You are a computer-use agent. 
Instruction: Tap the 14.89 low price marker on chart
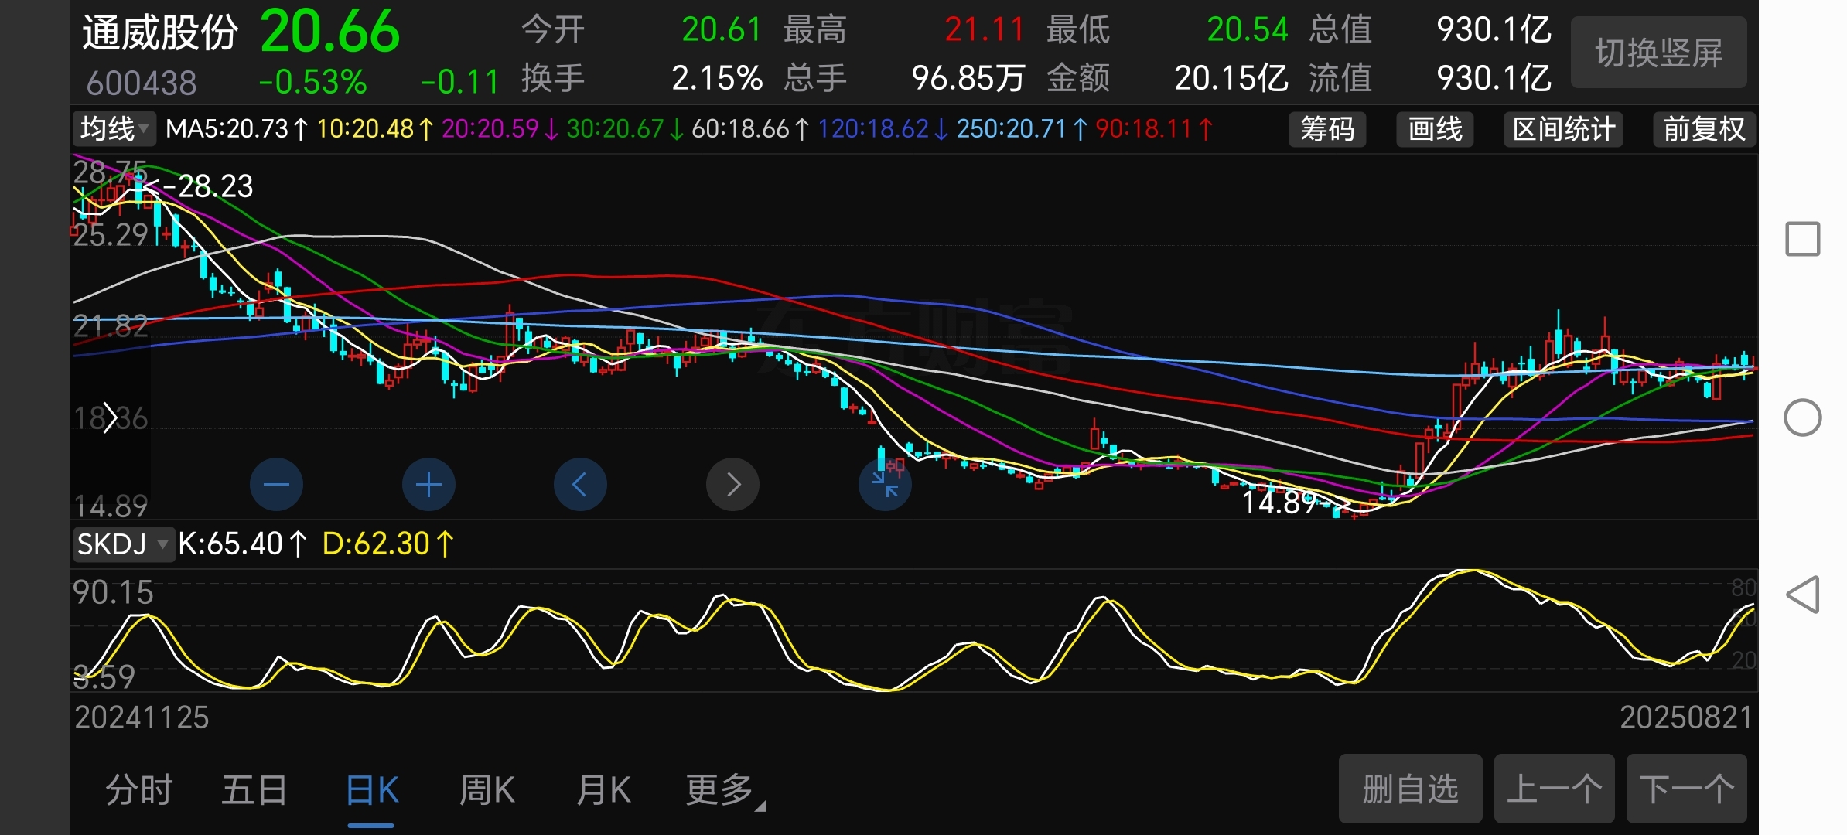click(x=1280, y=503)
